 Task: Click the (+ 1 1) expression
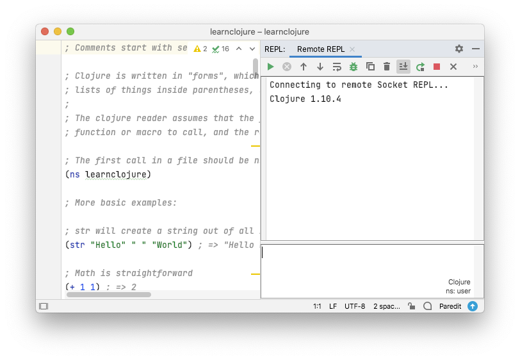coord(83,287)
